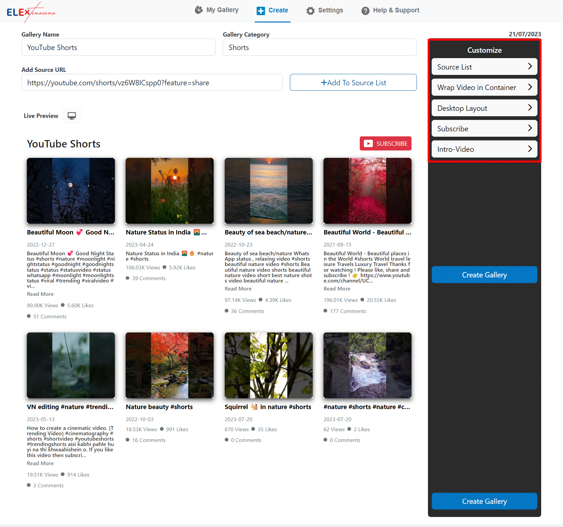Open the Beautiful World red forest thumbnail
The image size is (563, 527).
(367, 191)
